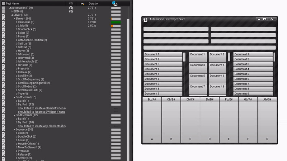Click the first text field top-left
Image resolution: width=287 pixels, height=161 pixels.
176,29
